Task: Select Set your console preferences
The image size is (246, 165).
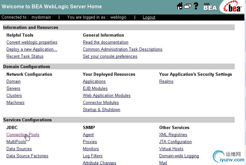Action: point(110,56)
